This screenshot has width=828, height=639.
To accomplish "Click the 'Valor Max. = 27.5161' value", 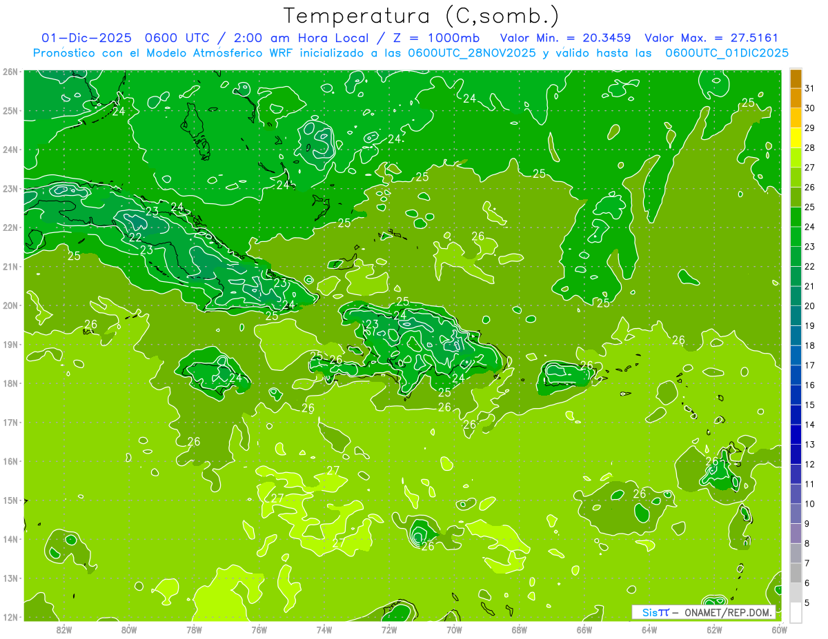I will click(x=711, y=38).
